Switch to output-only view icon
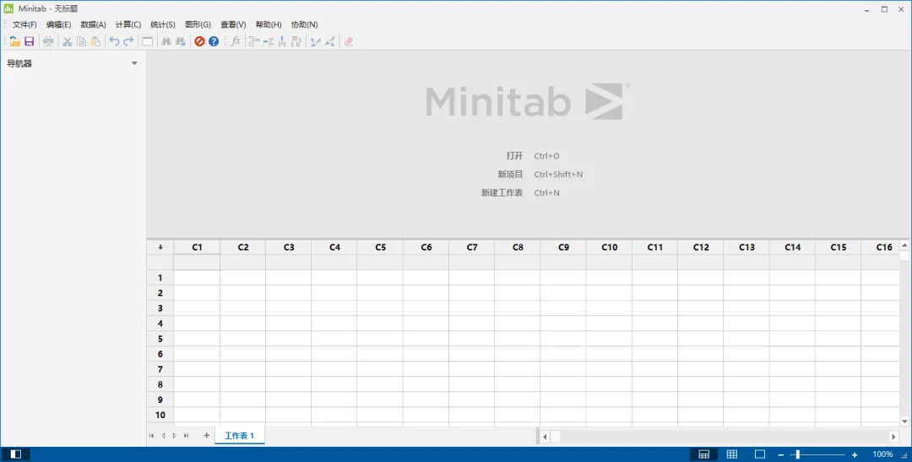912x462 pixels. click(760, 454)
